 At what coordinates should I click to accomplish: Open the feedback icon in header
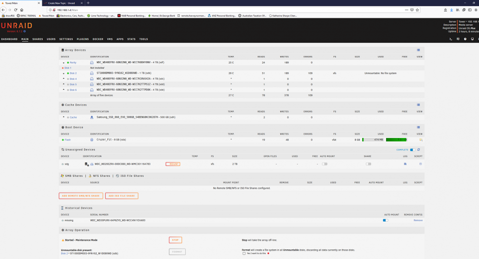click(458, 39)
